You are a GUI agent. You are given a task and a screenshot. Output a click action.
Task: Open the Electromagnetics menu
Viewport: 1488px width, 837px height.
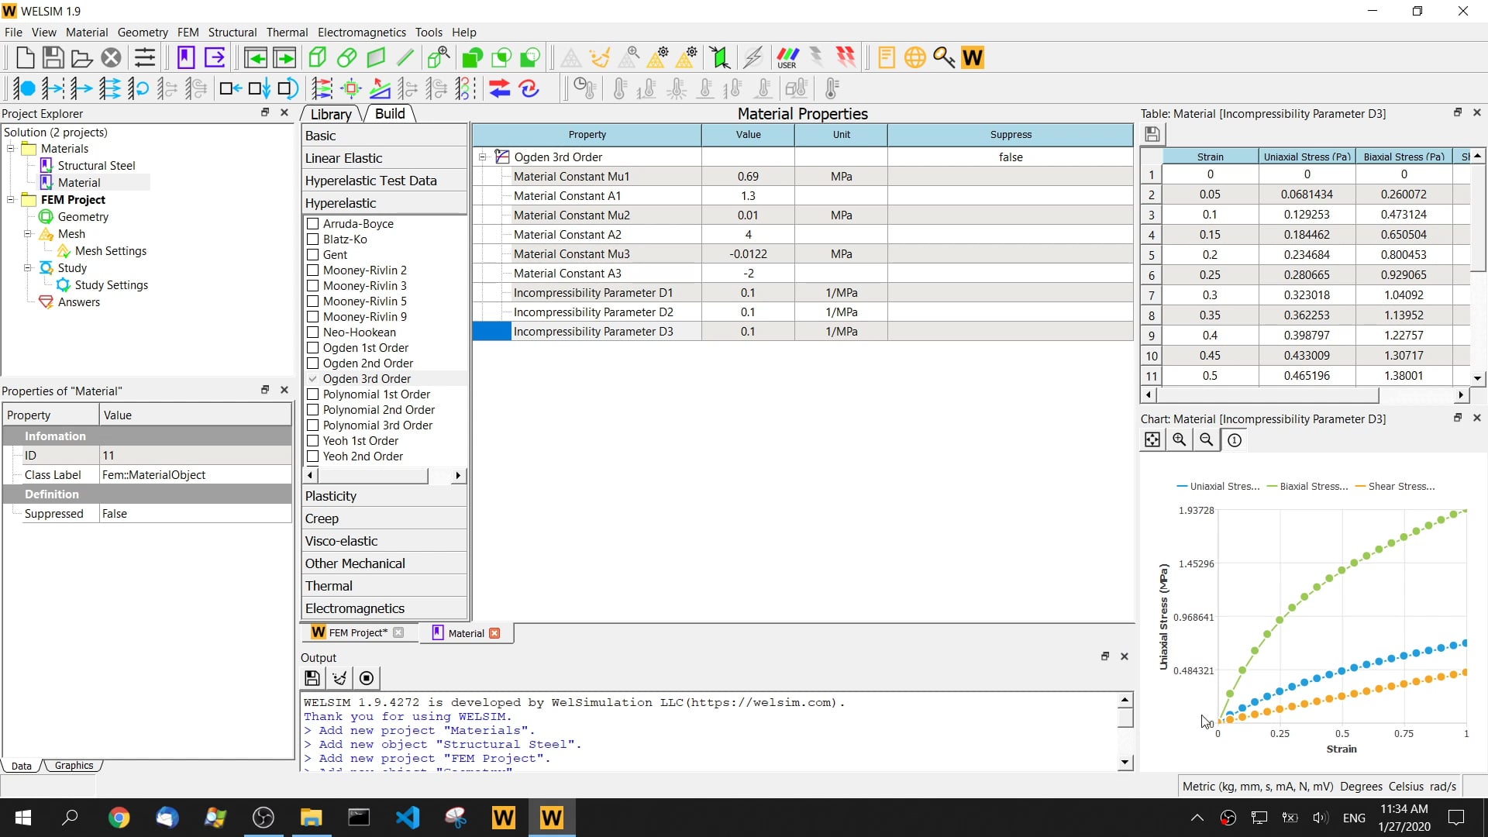tap(361, 32)
